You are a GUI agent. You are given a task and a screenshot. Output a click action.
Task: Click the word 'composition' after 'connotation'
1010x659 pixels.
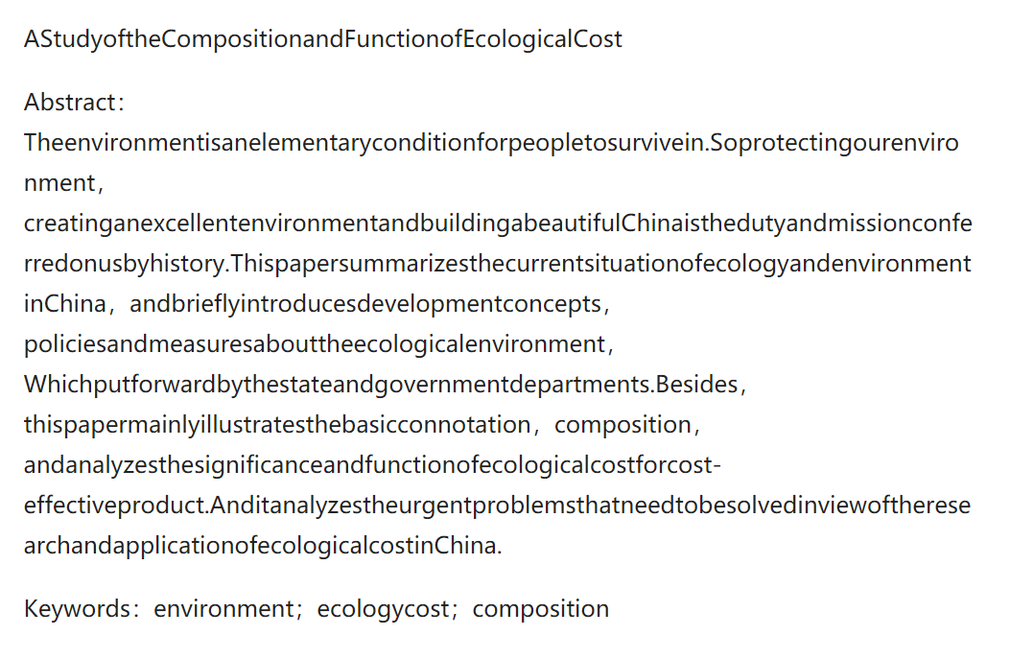622,425
